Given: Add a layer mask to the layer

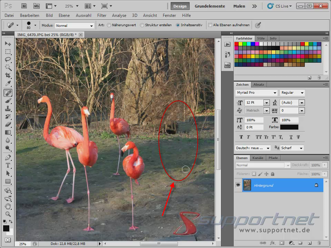Looking at the screenshot, I should coord(282,242).
